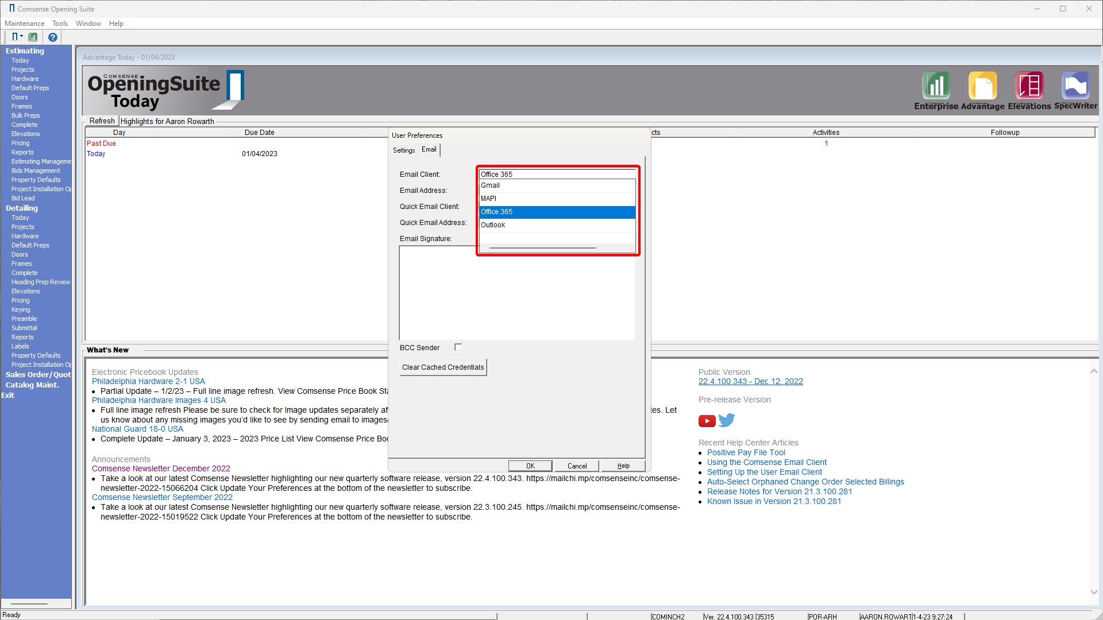Select Keying under Detailing
Image resolution: width=1103 pixels, height=620 pixels.
tap(21, 309)
